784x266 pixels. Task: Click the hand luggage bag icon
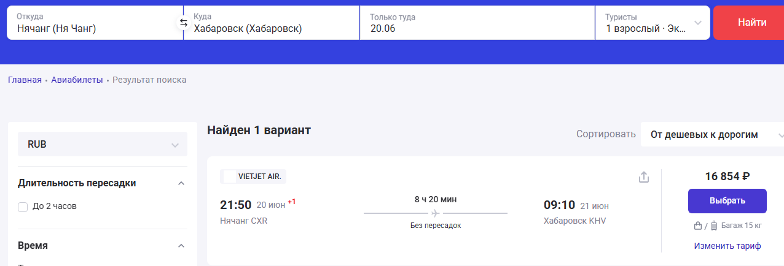(x=698, y=226)
